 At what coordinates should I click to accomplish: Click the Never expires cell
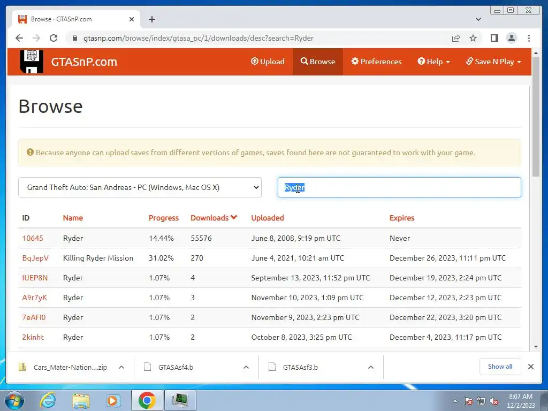tap(399, 238)
